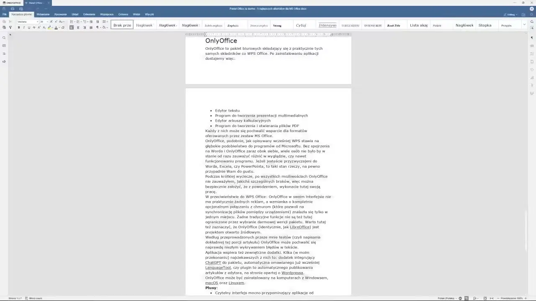
Task: Expand the styles gallery arrow
Action: [524, 25]
